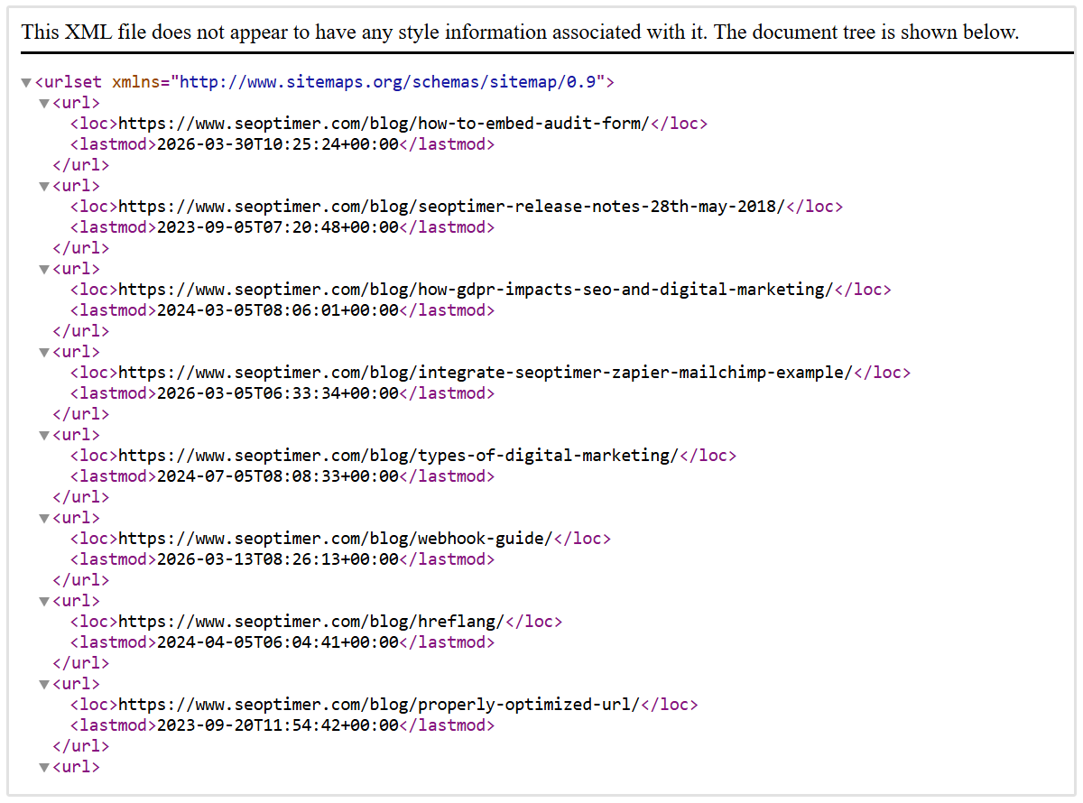This screenshot has height=803, width=1083.
Task: Click lastmod value 2026-03-05T06:33:34+00:00
Action: [278, 393]
